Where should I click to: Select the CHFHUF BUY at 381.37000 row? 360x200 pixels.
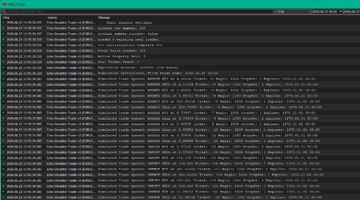pyautogui.click(x=180, y=169)
